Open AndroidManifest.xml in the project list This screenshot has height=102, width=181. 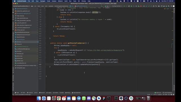click(x=21, y=63)
